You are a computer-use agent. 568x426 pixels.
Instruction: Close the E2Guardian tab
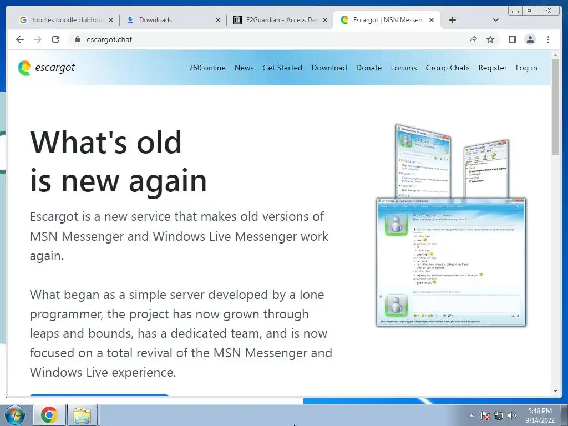point(325,20)
